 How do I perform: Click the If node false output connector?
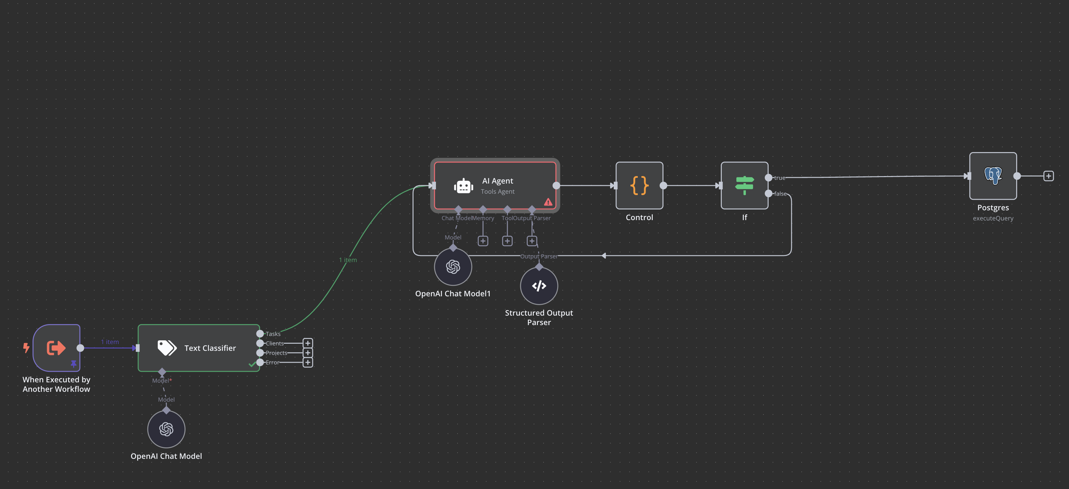pos(769,193)
